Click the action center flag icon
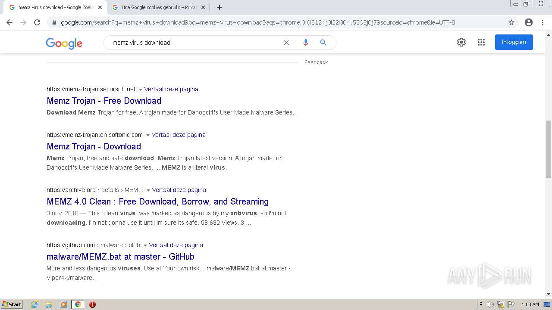This screenshot has height=310, width=552. click(511, 304)
